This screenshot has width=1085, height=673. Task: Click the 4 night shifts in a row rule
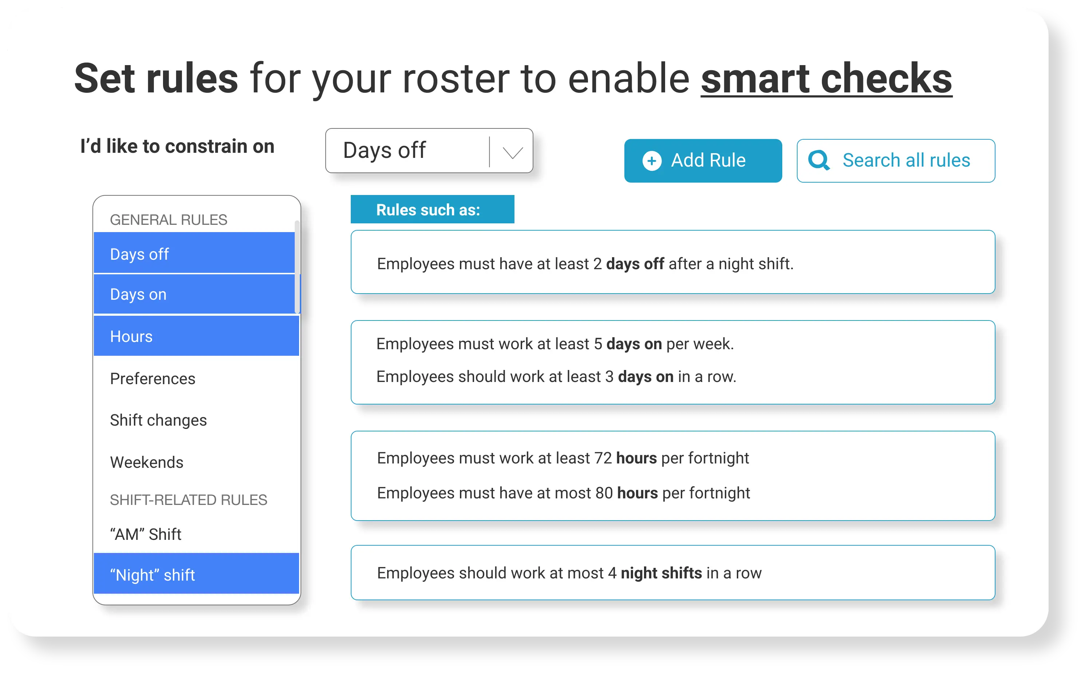672,573
